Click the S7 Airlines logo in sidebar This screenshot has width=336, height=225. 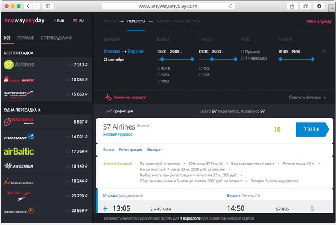(x=19, y=65)
